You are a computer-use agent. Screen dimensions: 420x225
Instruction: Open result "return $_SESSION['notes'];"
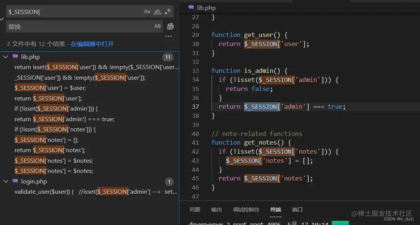tap(50, 151)
